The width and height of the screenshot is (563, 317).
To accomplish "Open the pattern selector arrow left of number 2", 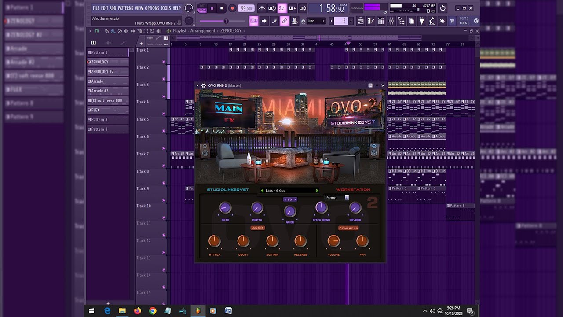I will (x=331, y=21).
